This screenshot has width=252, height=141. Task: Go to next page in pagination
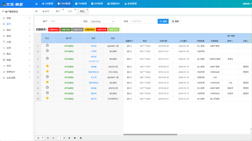click(70, 138)
